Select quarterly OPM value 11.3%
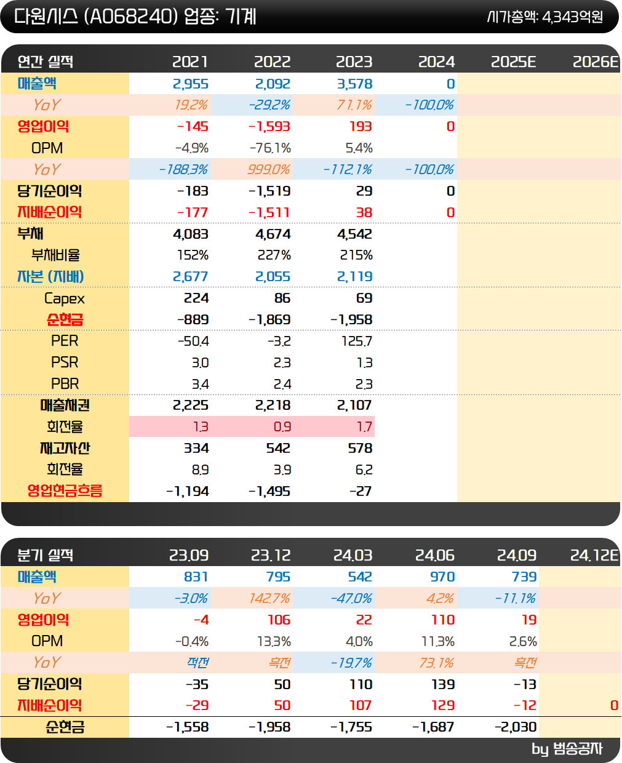The height and width of the screenshot is (763, 622). tap(437, 641)
